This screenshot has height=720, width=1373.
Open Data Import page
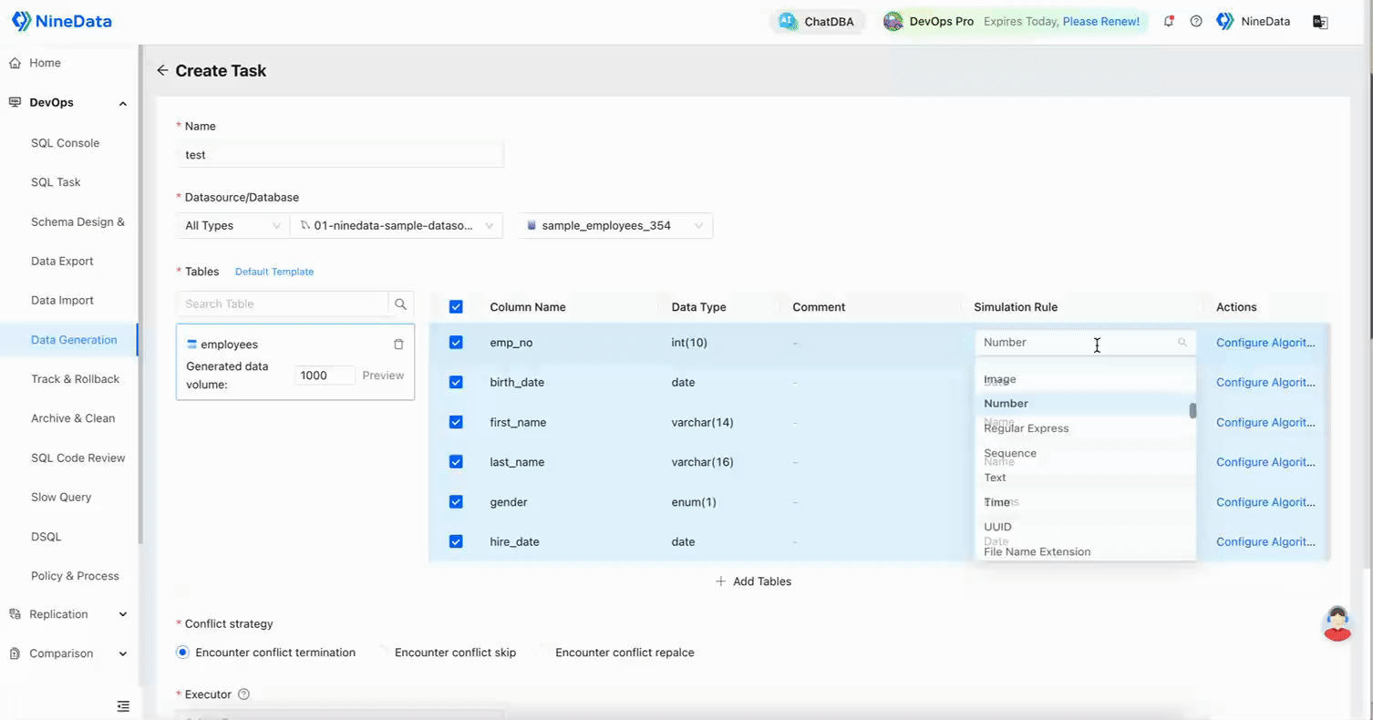(x=62, y=300)
